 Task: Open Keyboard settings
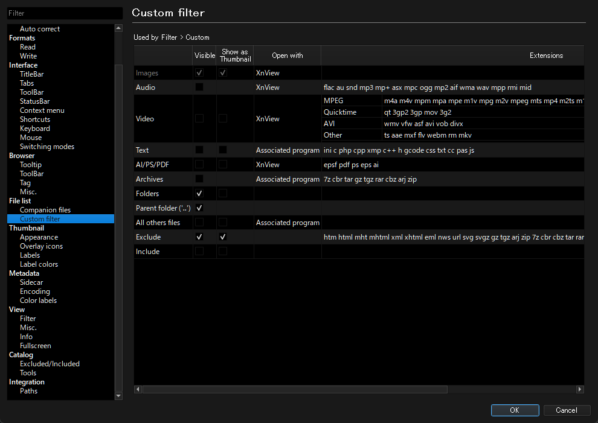[x=34, y=129]
